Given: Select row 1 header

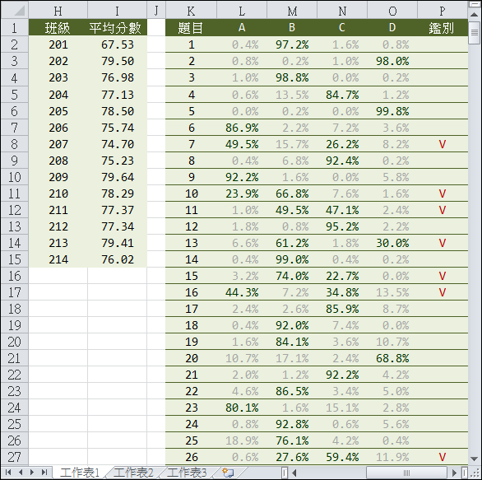Looking at the screenshot, I should tap(15, 28).
